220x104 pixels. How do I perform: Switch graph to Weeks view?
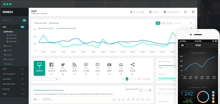tap(163, 23)
